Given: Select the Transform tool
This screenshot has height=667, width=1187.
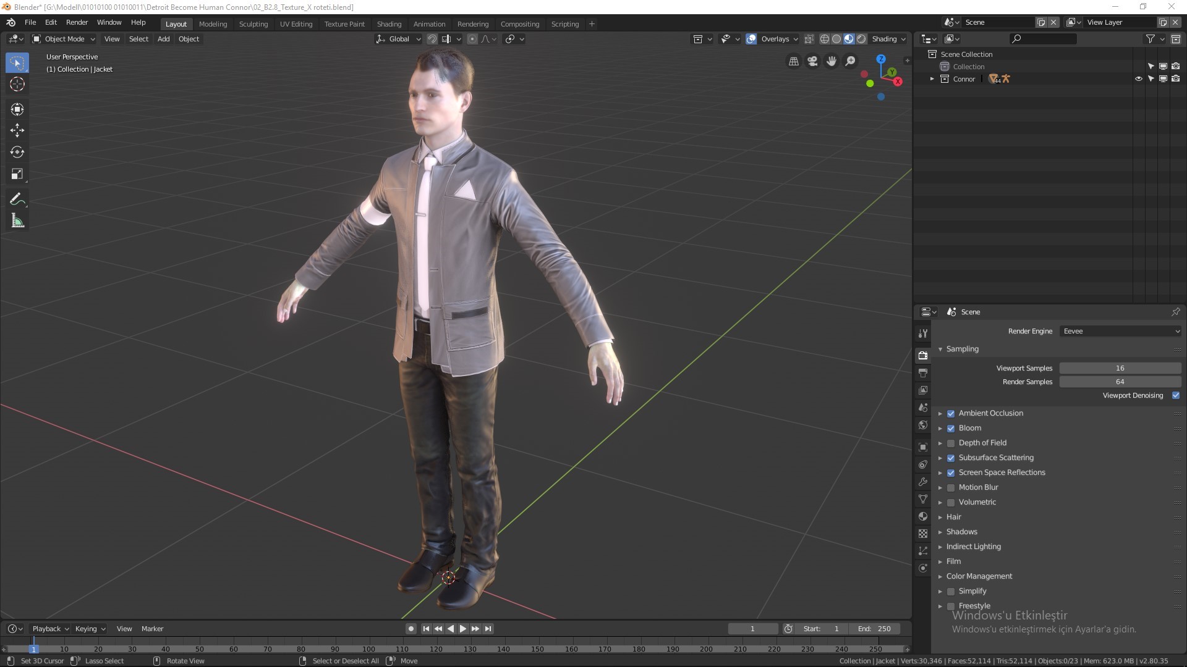Looking at the screenshot, I should pyautogui.click(x=17, y=109).
